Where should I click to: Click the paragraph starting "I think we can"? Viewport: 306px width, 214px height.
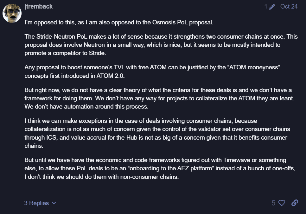pyautogui.click(x=157, y=133)
